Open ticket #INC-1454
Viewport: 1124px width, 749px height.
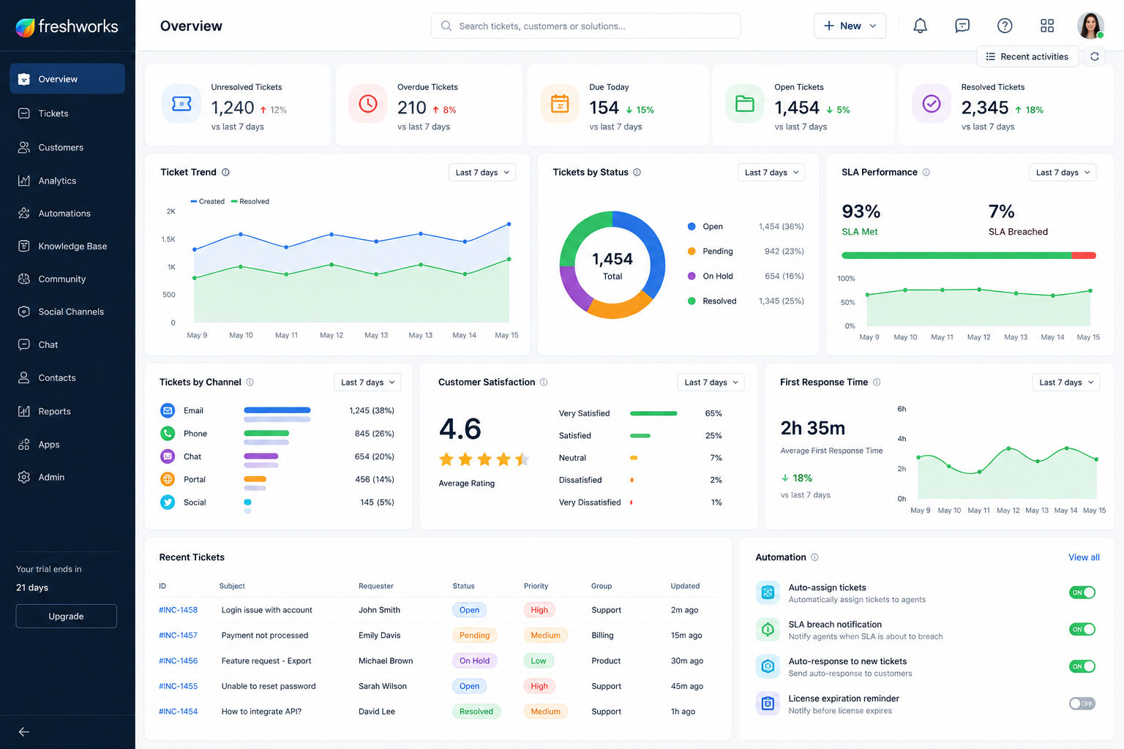[179, 712]
